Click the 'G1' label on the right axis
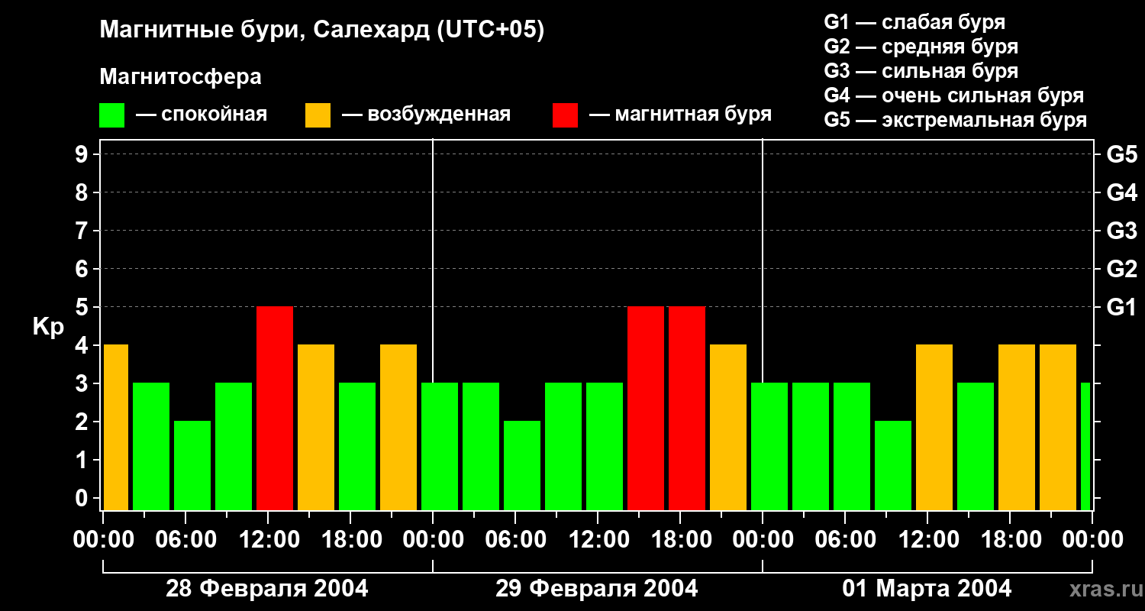The height and width of the screenshot is (611, 1145). pos(1121,307)
